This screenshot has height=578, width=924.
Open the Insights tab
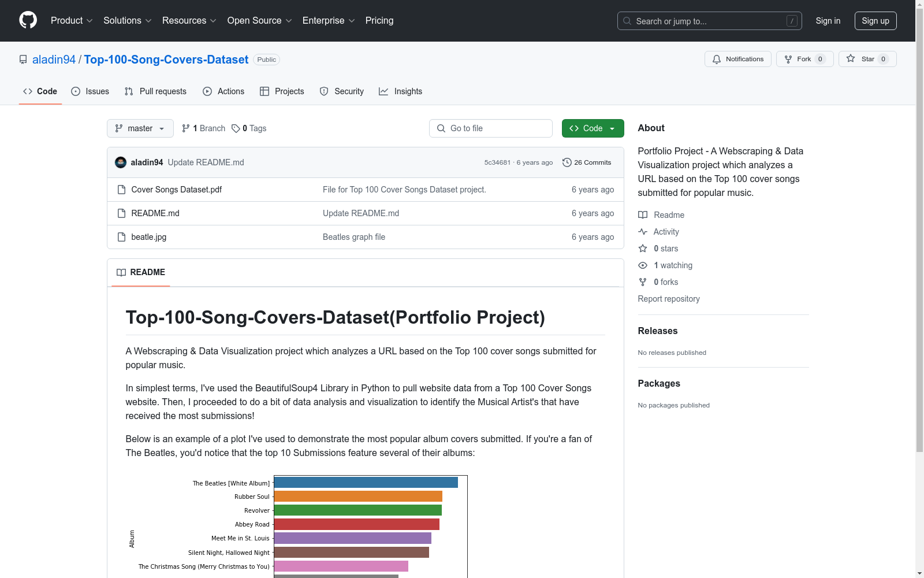(x=401, y=91)
